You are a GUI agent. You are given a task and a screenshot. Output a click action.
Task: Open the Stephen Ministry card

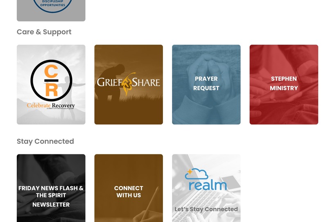284,84
